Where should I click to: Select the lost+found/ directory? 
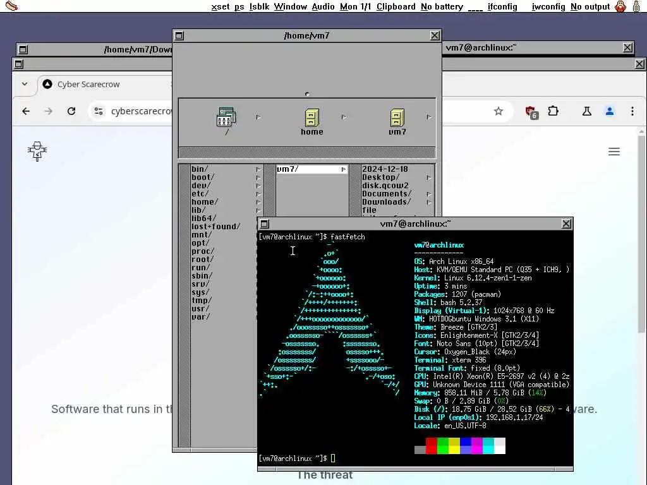point(216,227)
